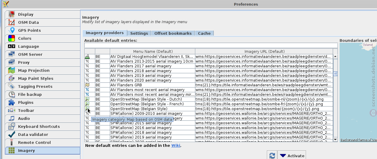Open the Proxy settings icon
377x159 pixels.
pos(12,62)
